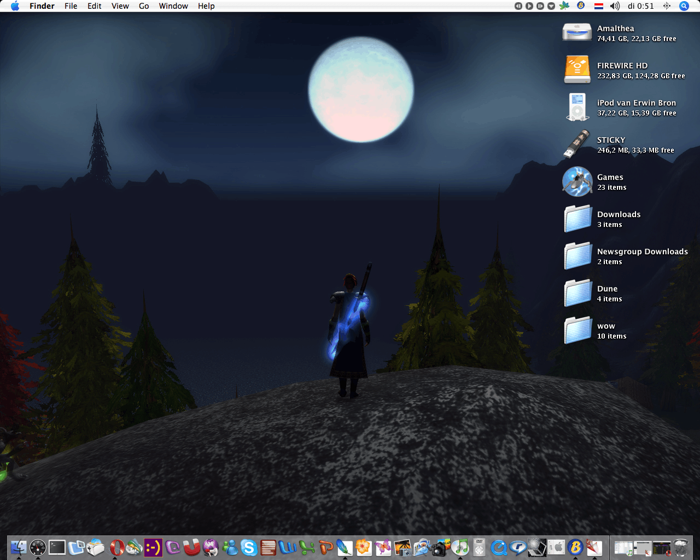This screenshot has height=560, width=700.
Task: Skip to next track in menu bar
Action: pos(540,6)
